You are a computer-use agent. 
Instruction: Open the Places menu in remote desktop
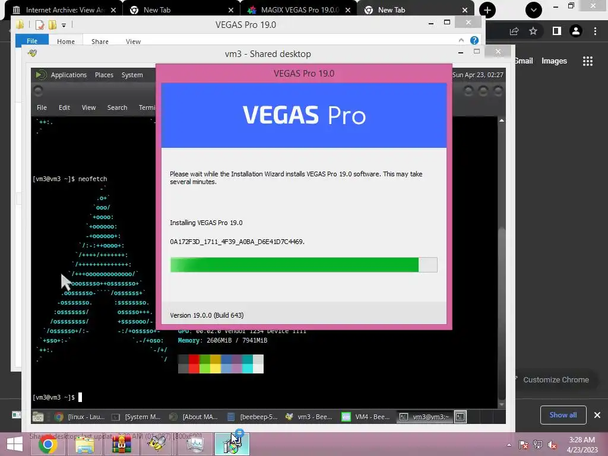coord(104,75)
